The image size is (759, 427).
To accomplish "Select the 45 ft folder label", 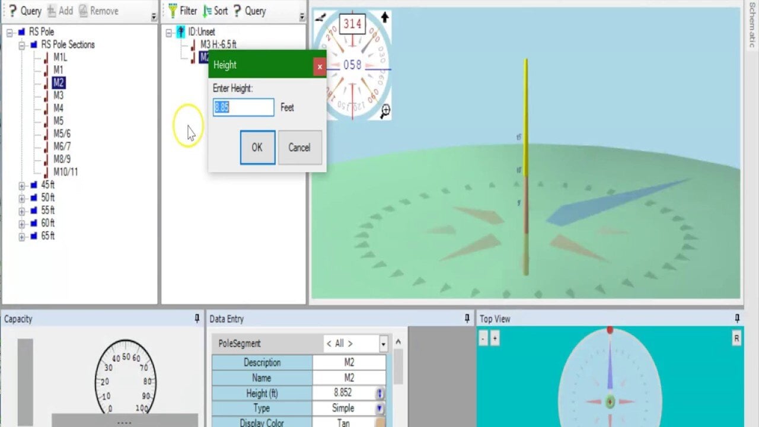I will point(47,185).
